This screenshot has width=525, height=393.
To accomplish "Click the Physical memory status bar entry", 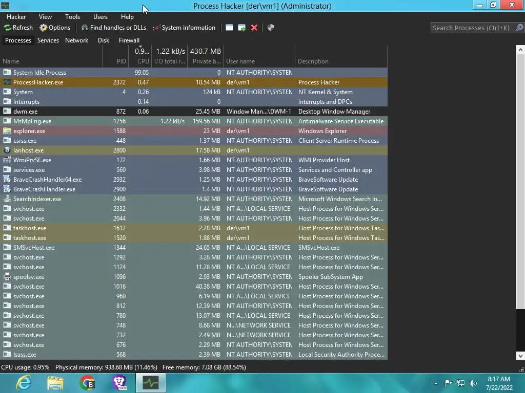I will 106,367.
